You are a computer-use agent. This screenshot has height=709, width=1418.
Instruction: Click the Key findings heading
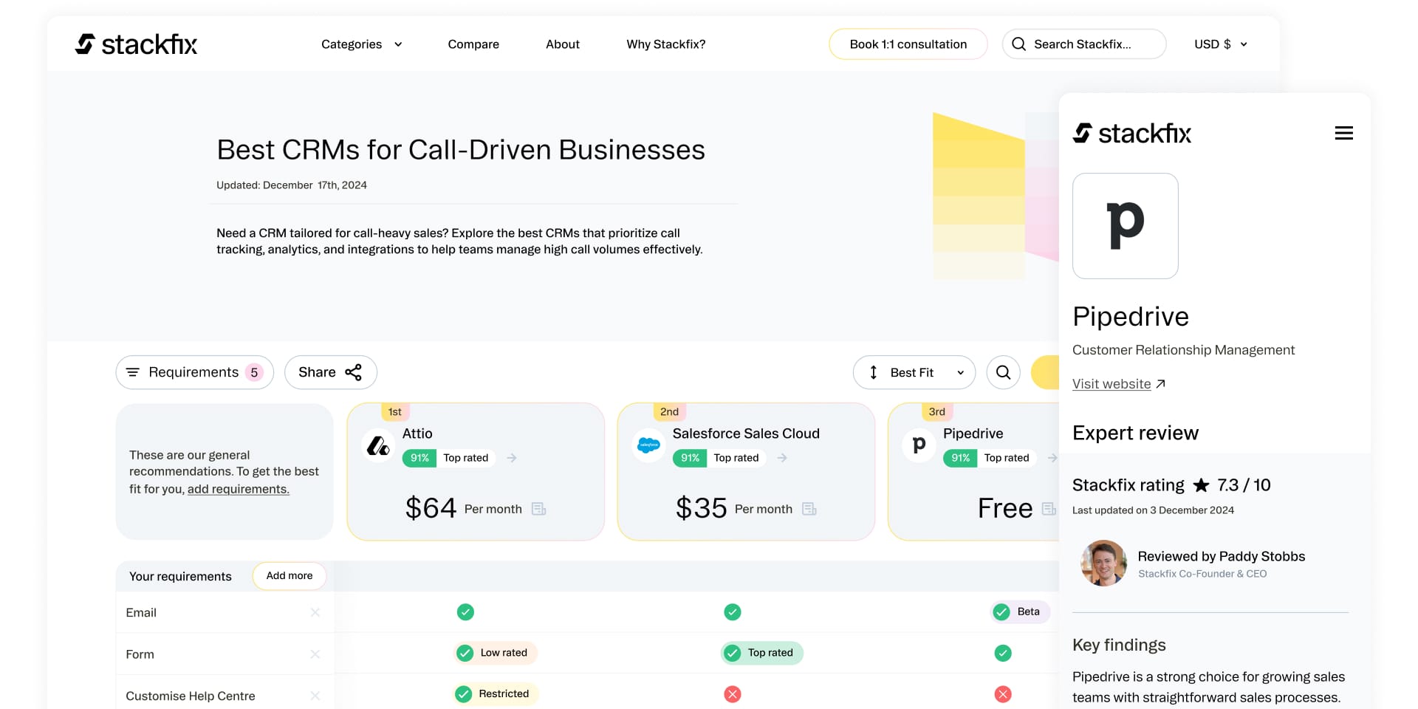coord(1119,645)
